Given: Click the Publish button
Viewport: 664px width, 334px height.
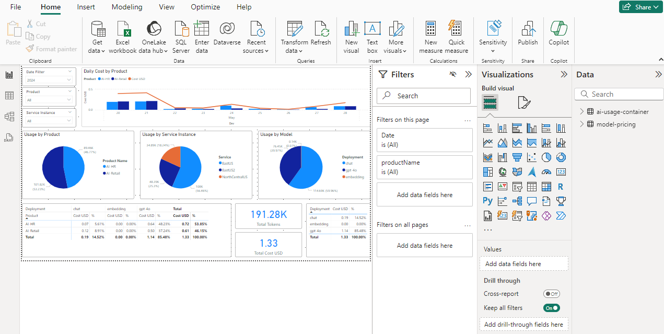Looking at the screenshot, I should point(528,33).
